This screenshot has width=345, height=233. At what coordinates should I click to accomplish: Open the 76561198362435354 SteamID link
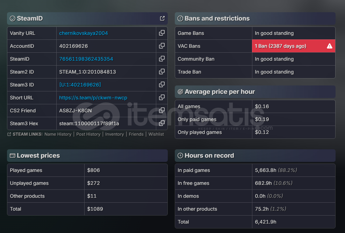(x=86, y=59)
